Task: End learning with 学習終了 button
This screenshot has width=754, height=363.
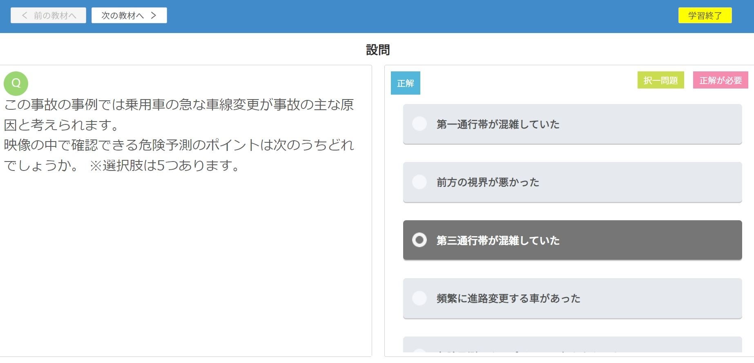Action: 705,15
